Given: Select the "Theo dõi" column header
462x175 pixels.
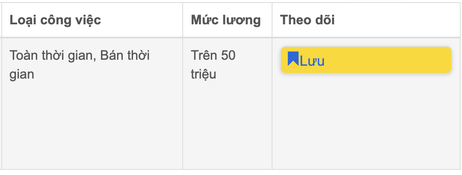Looking at the screenshot, I should (x=308, y=20).
